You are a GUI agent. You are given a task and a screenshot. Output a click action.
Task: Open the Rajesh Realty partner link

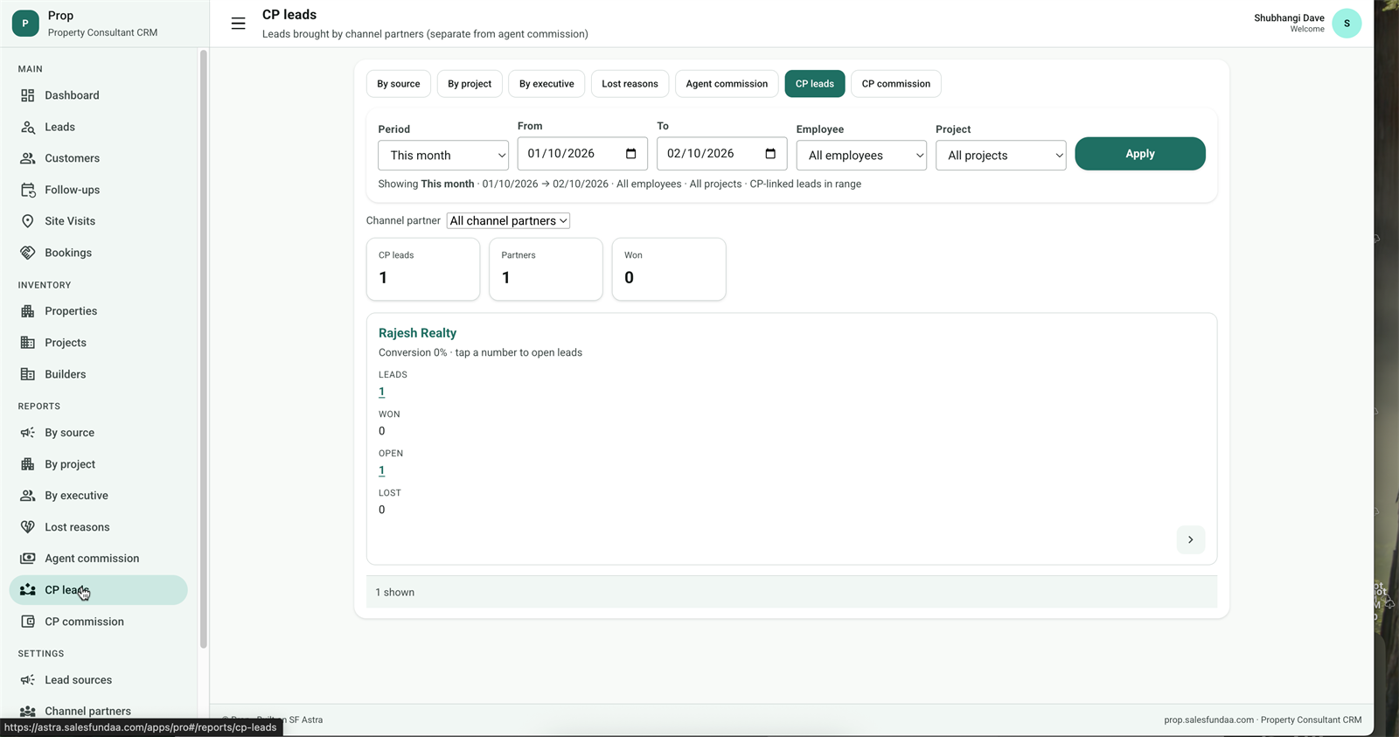tap(417, 333)
